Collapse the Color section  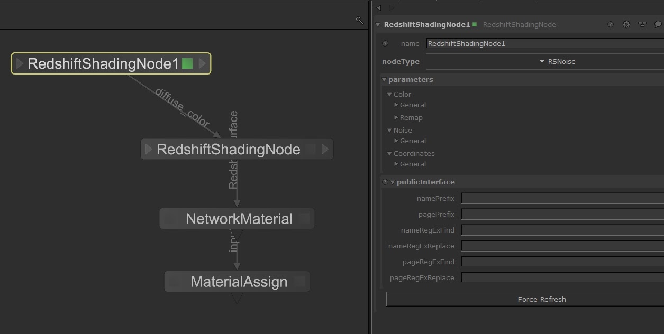389,94
